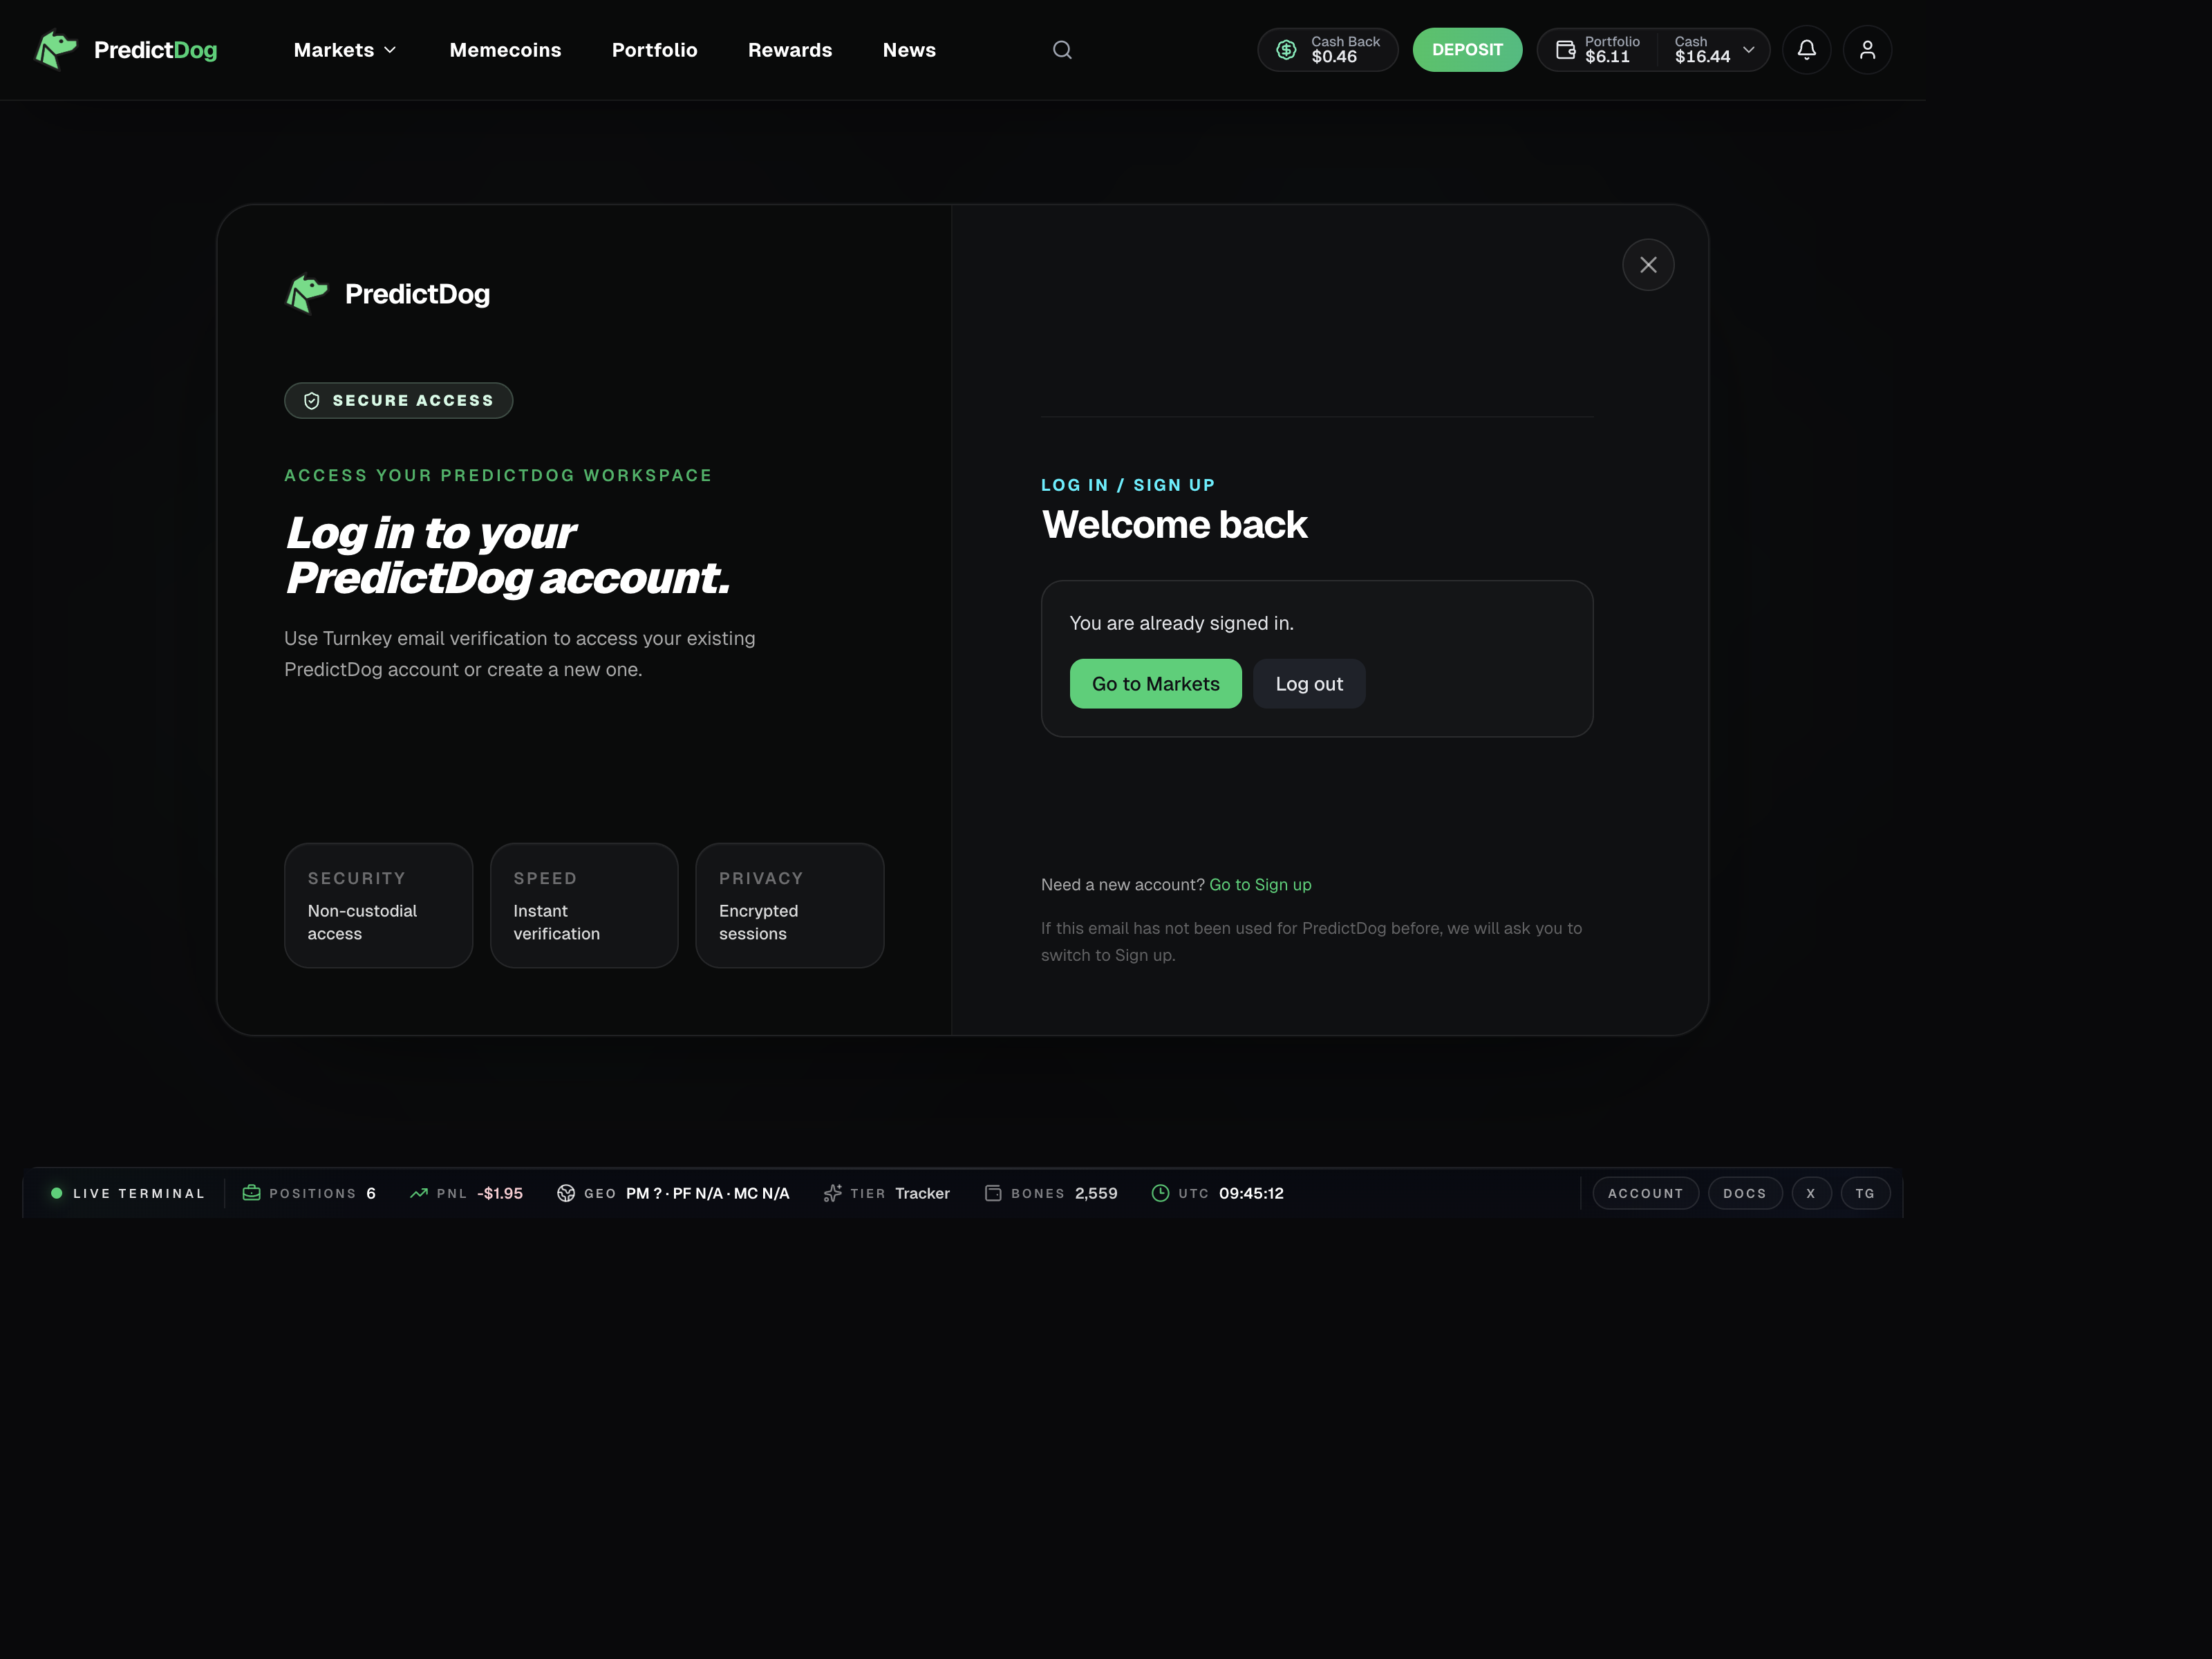Click the Security Non-custodial access card
Viewport: 2212px width, 1659px height.
(x=378, y=906)
